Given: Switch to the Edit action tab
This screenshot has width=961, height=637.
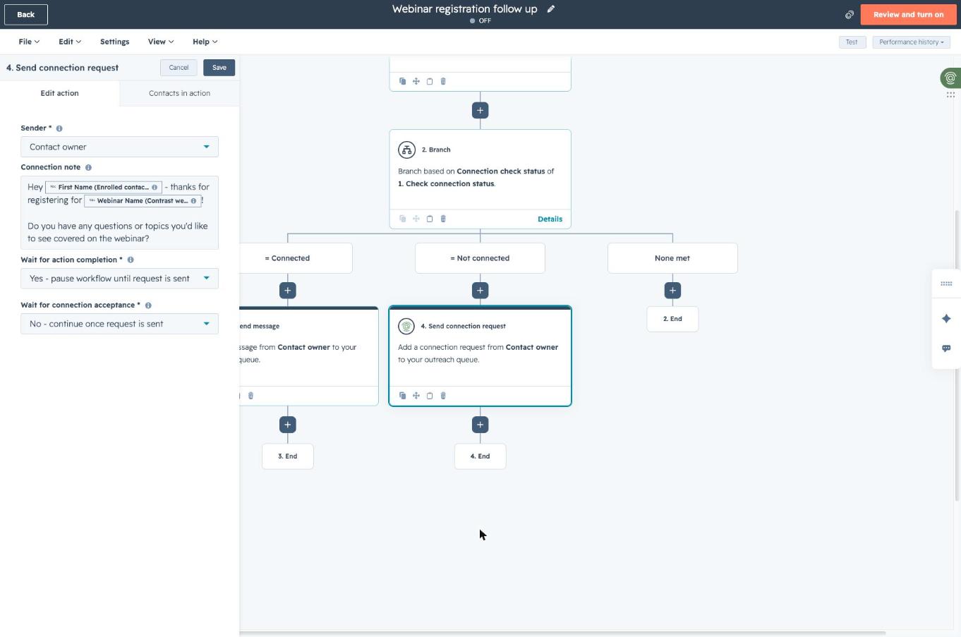Looking at the screenshot, I should tap(60, 93).
